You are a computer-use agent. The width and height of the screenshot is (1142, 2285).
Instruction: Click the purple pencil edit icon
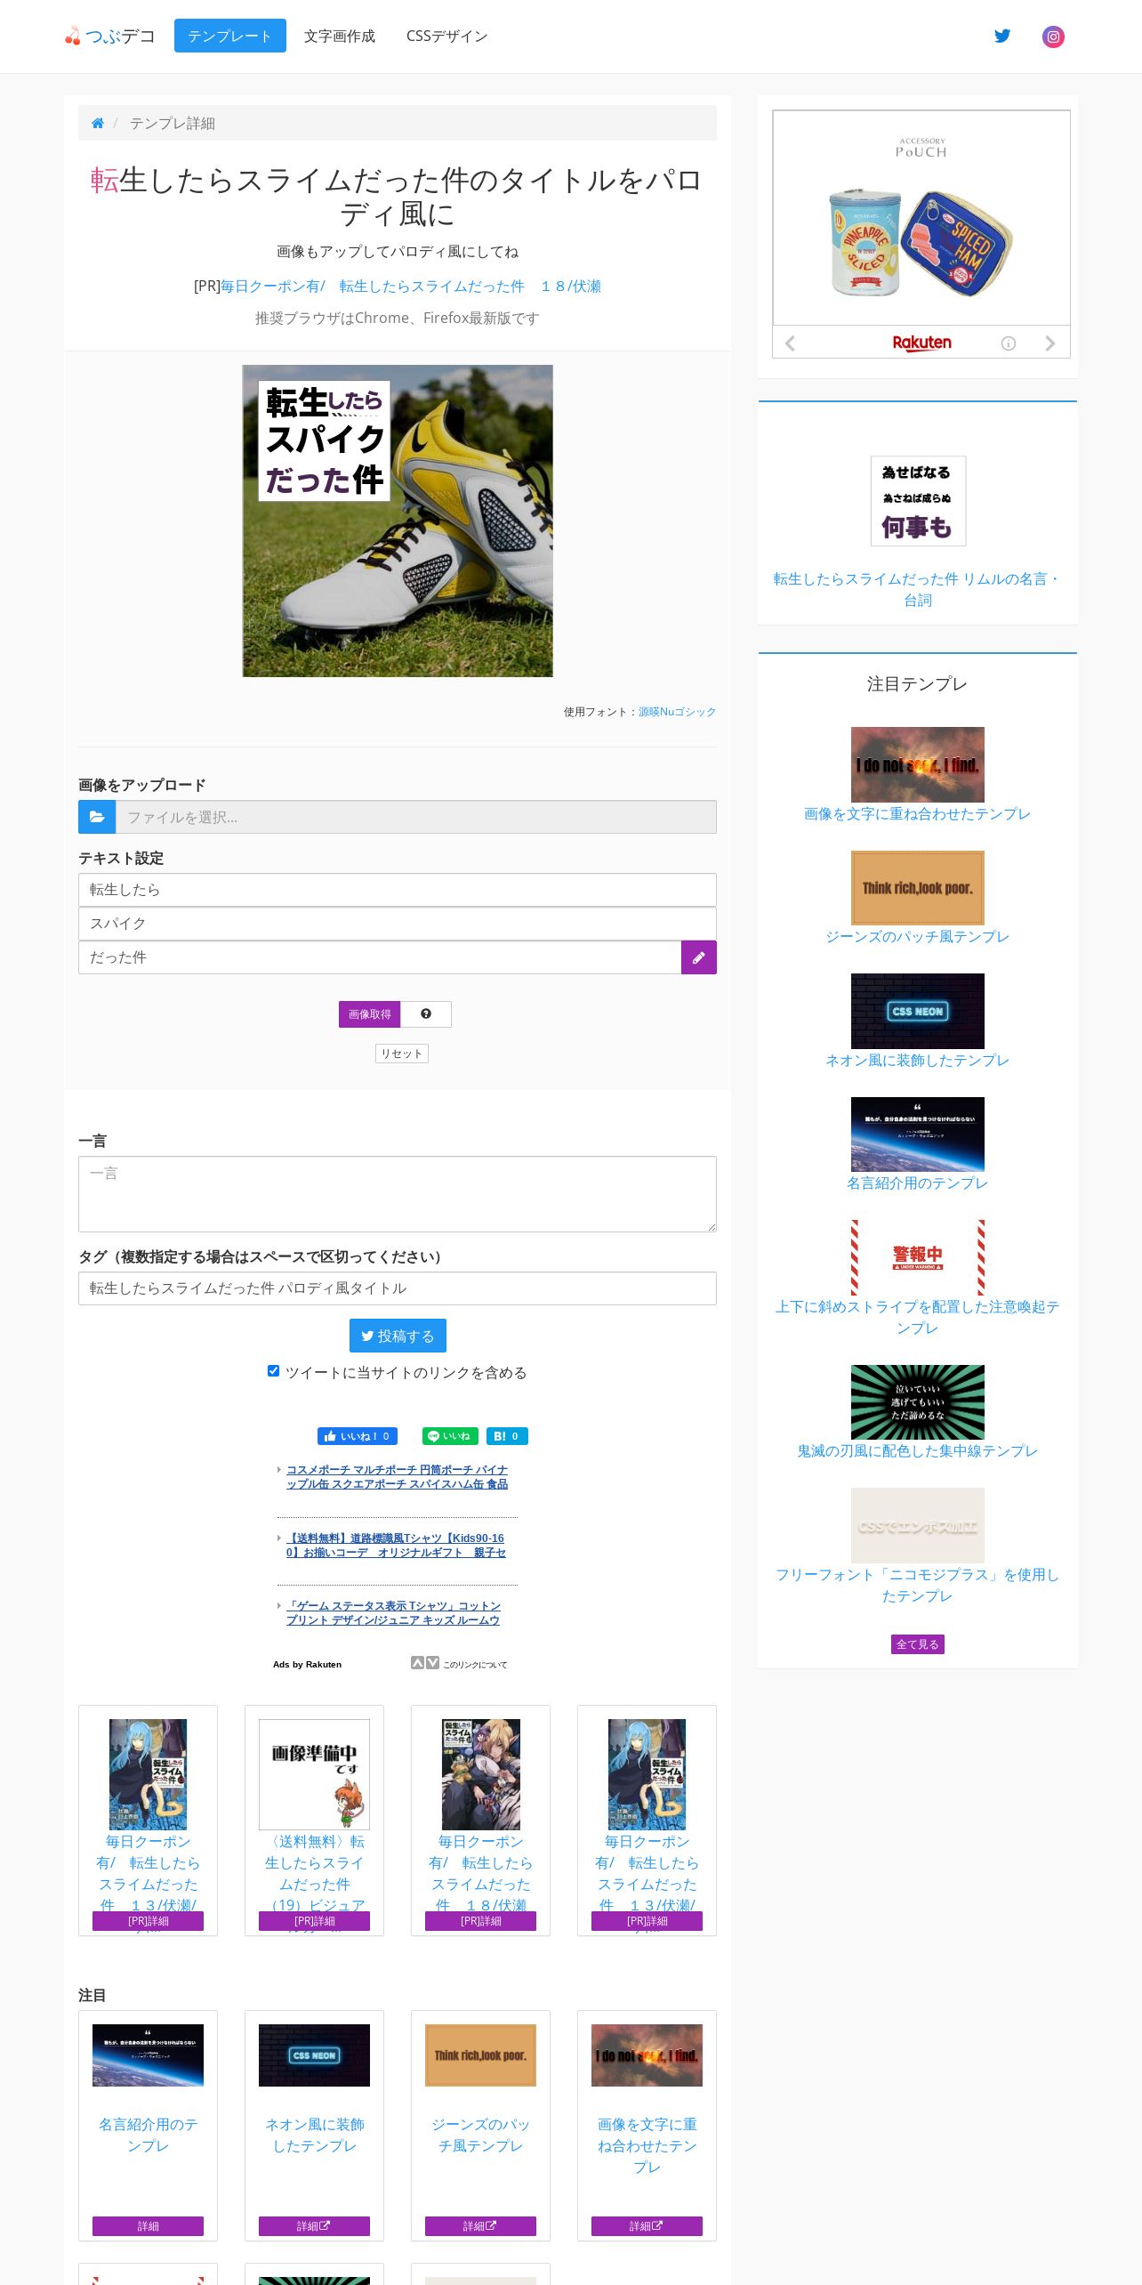699,957
